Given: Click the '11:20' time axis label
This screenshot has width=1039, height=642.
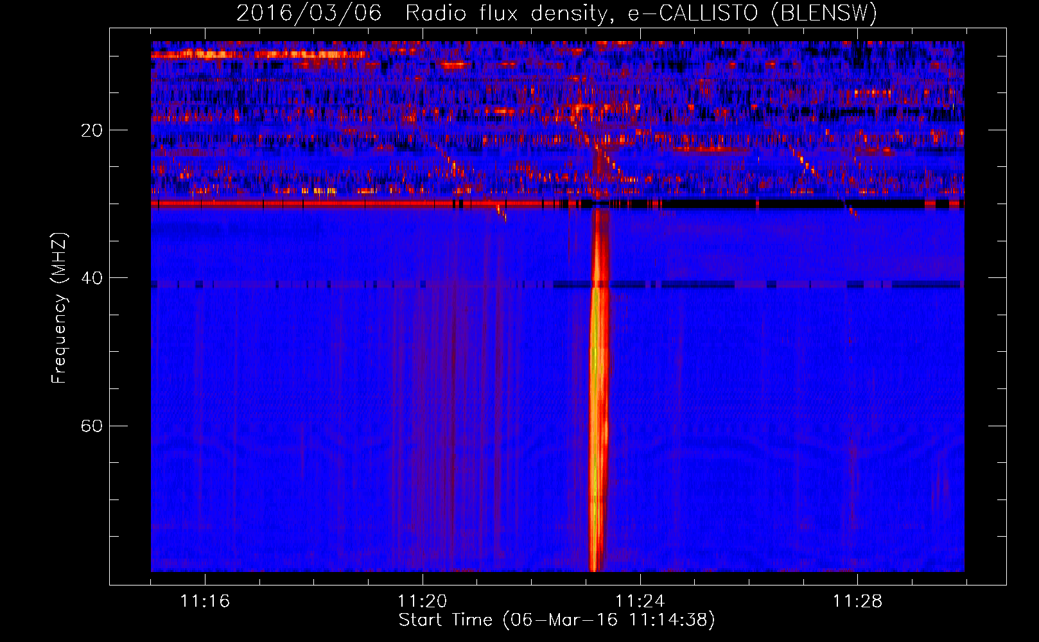Looking at the screenshot, I should tap(422, 601).
